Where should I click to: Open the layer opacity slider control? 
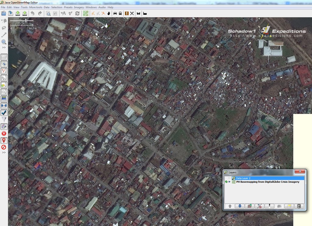[x=269, y=206]
